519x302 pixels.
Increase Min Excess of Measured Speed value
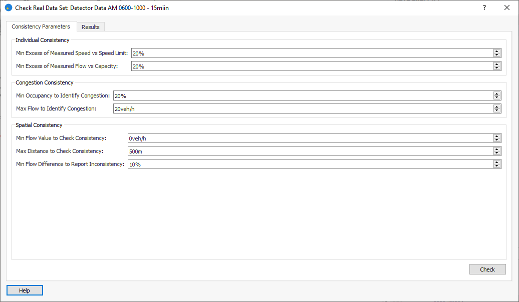tap(496, 51)
